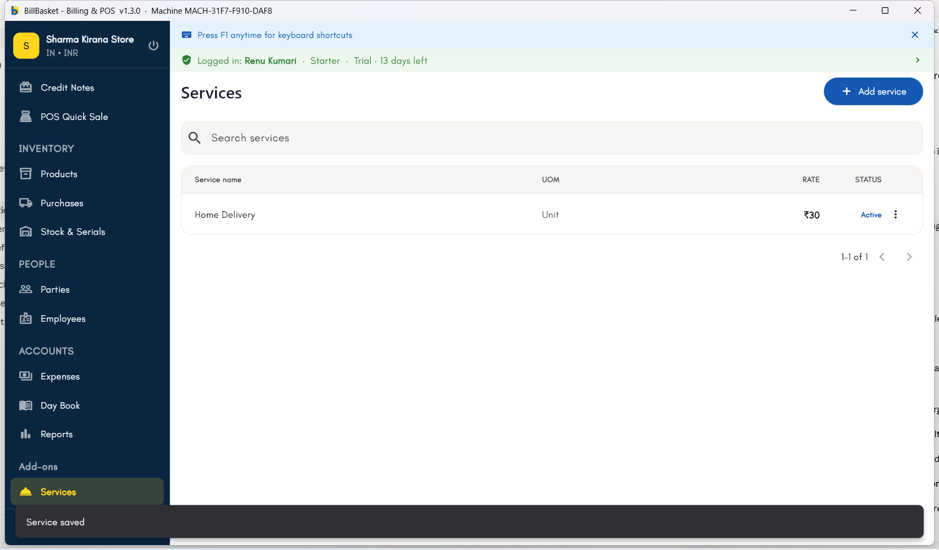
Task: Click the Unit UOM cell
Action: pos(550,215)
